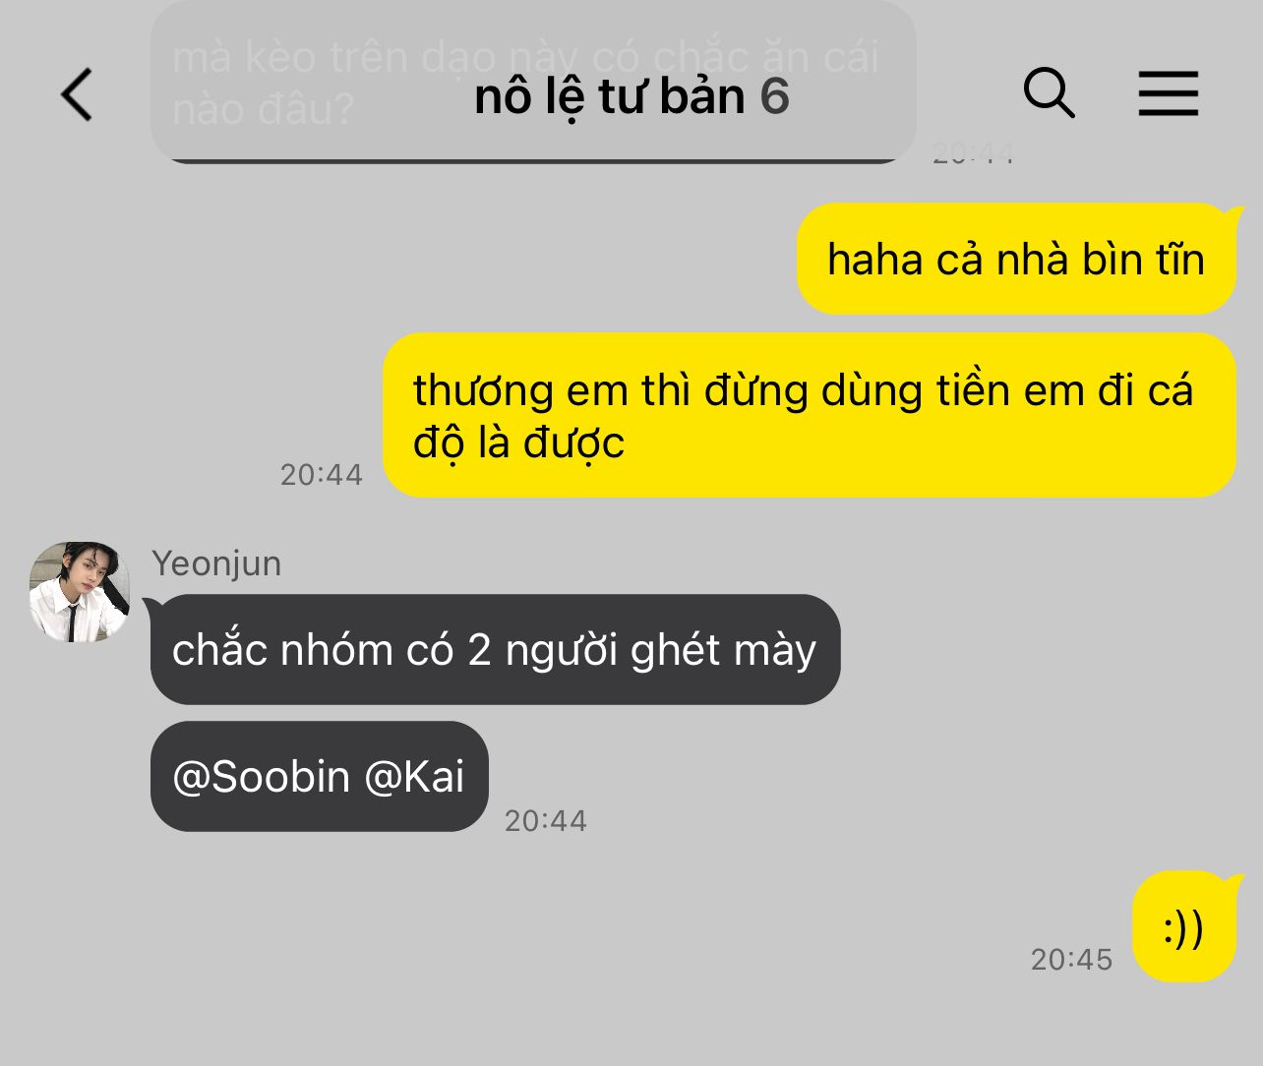This screenshot has width=1263, height=1066.
Task: Tap the partially hidden 20:44 timestamp under header
Action: pos(973,154)
